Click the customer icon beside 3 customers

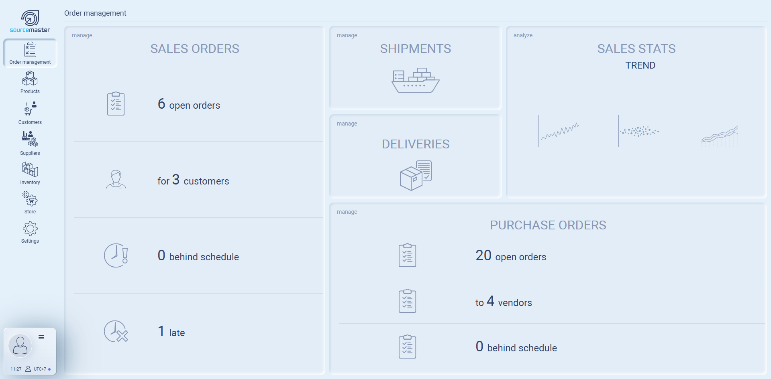tap(116, 179)
